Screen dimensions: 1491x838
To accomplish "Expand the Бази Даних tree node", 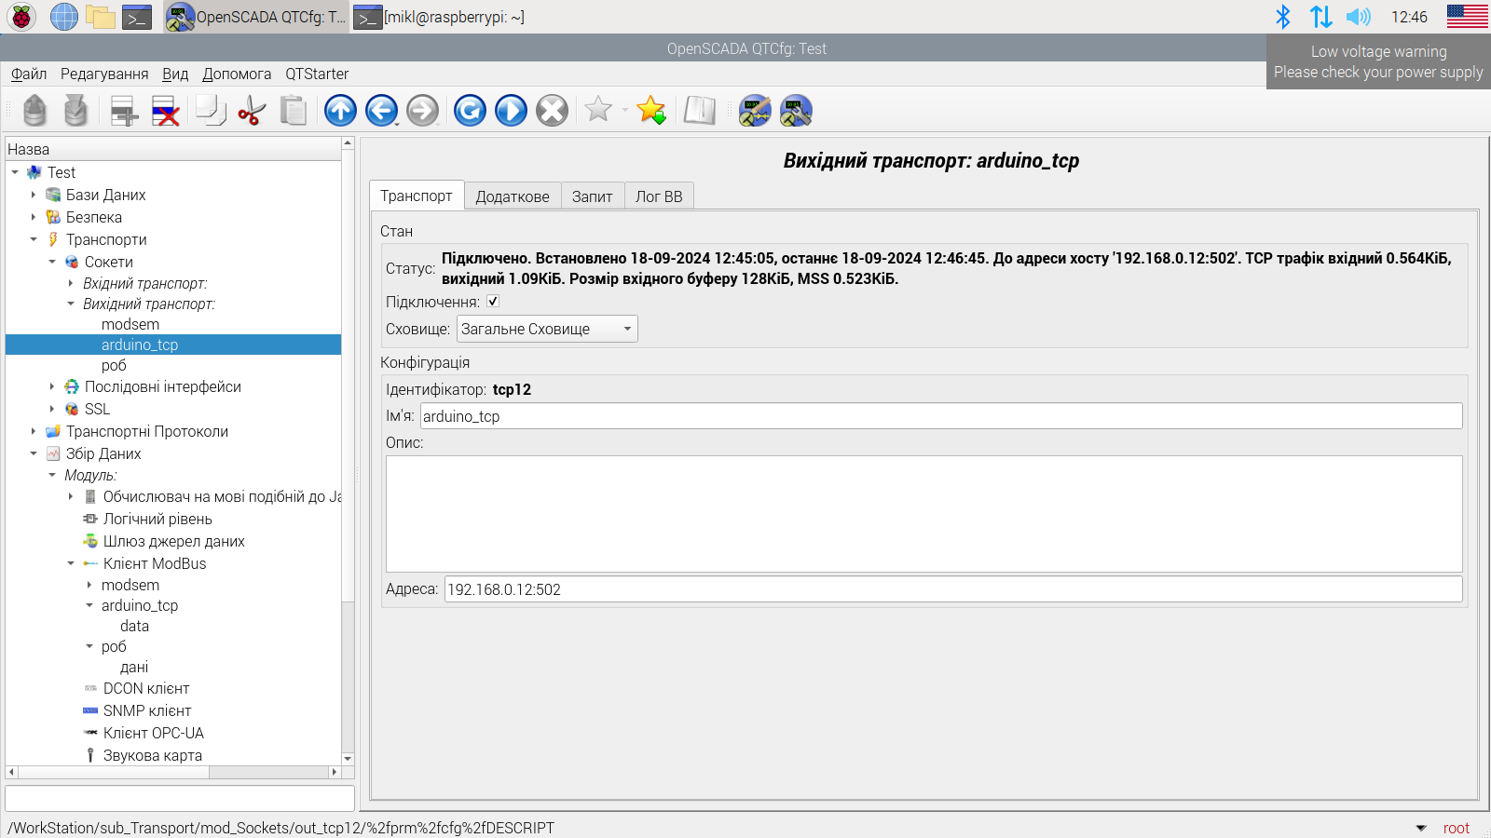I will [x=34, y=195].
